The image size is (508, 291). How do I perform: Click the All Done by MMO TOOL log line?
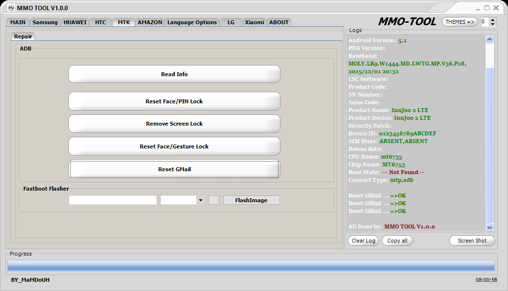[x=392, y=226]
